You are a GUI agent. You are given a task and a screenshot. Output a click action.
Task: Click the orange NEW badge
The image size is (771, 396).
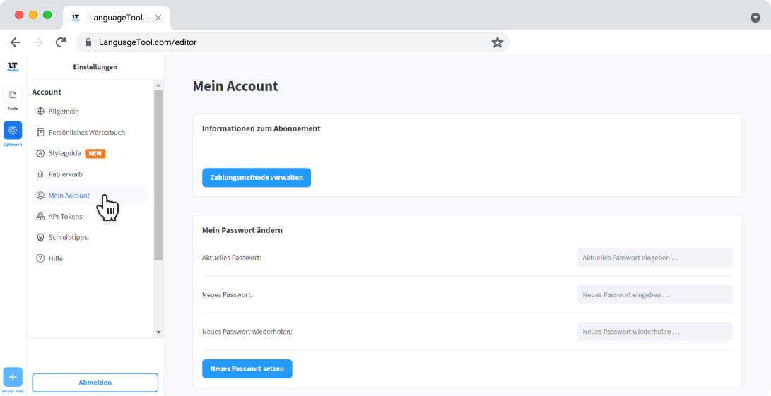(x=95, y=153)
